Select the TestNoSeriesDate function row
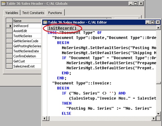The height and width of the screenshot is (126, 162). pyautogui.click(x=27, y=51)
